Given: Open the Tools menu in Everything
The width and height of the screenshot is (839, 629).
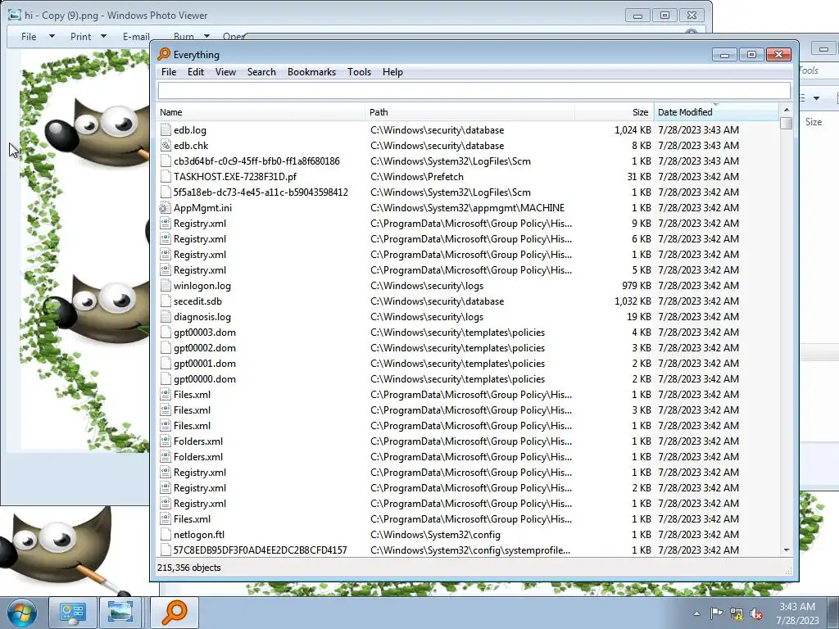Looking at the screenshot, I should tap(359, 72).
